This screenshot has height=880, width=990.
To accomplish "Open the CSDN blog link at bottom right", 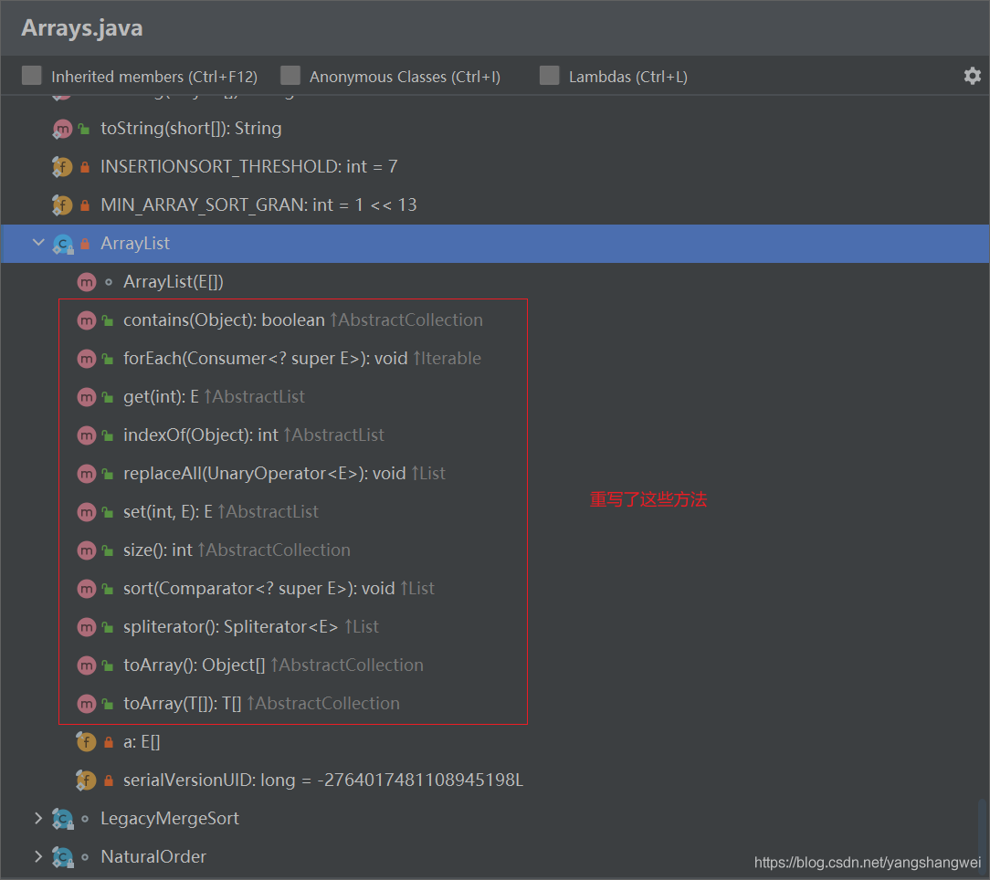I will point(866,861).
